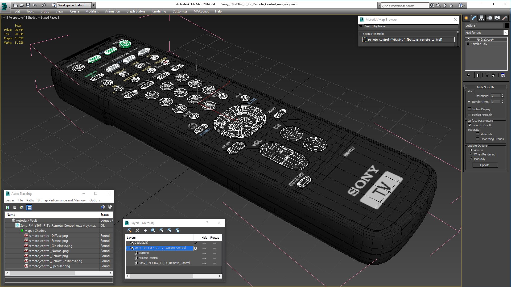Toggle Render Iters checkbox

tap(469, 102)
